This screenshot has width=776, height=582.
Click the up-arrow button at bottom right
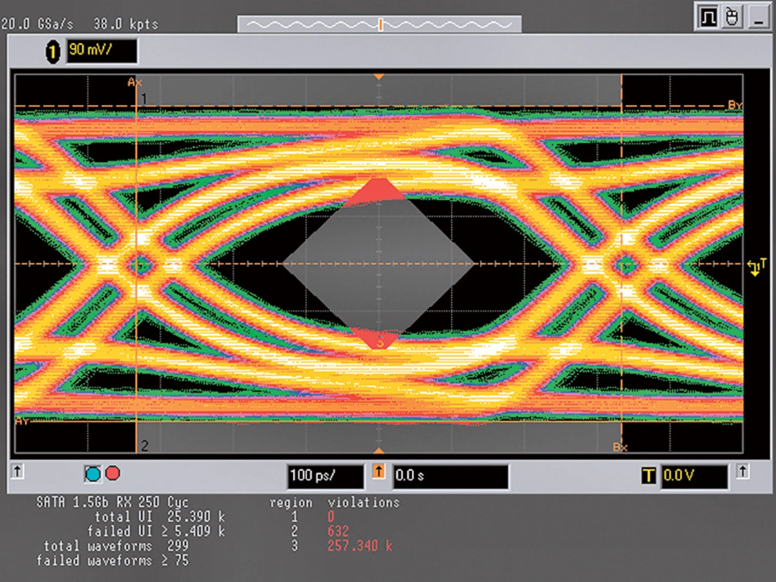click(x=743, y=471)
